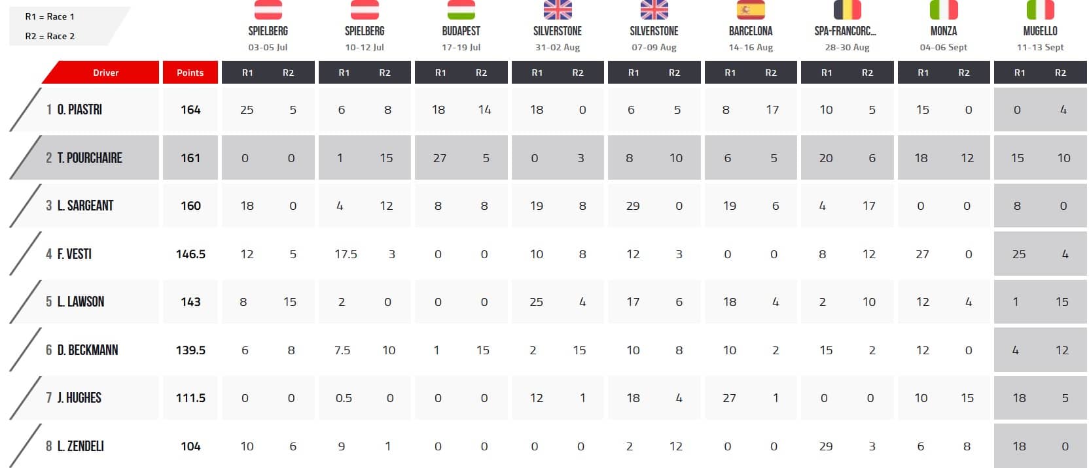Select the red Points column header
Screen dimensions: 1089x468
[190, 73]
